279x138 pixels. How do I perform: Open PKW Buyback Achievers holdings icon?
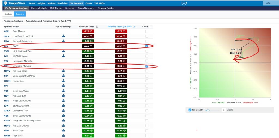63,41
